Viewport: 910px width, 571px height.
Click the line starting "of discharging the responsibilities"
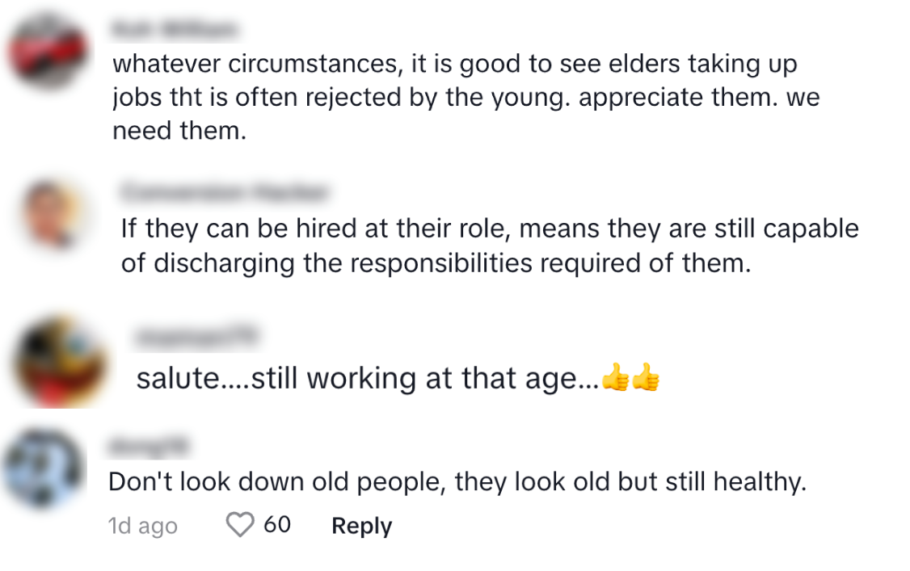pyautogui.click(x=436, y=263)
